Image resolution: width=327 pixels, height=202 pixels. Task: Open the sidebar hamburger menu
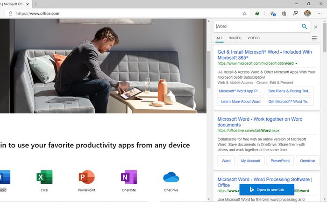coord(314,38)
